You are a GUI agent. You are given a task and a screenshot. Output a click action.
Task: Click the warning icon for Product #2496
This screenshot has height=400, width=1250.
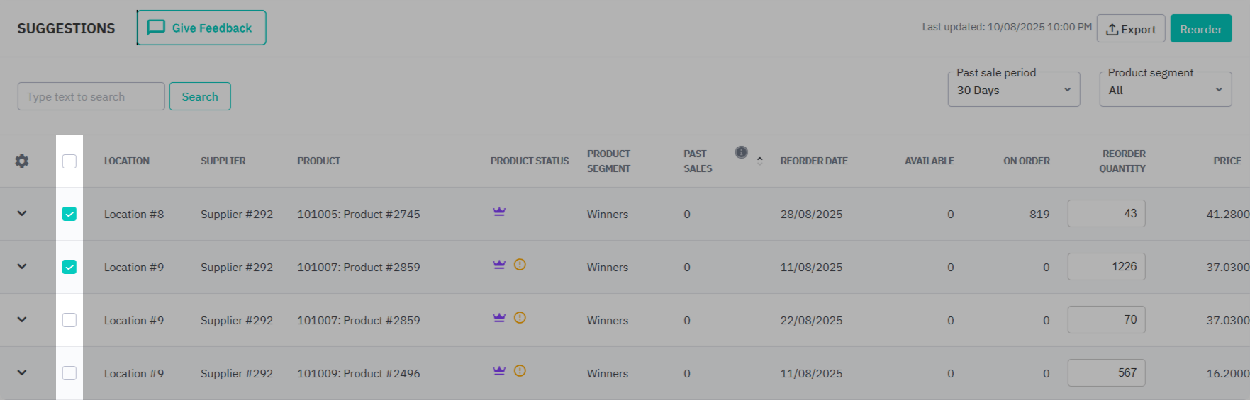click(x=520, y=371)
